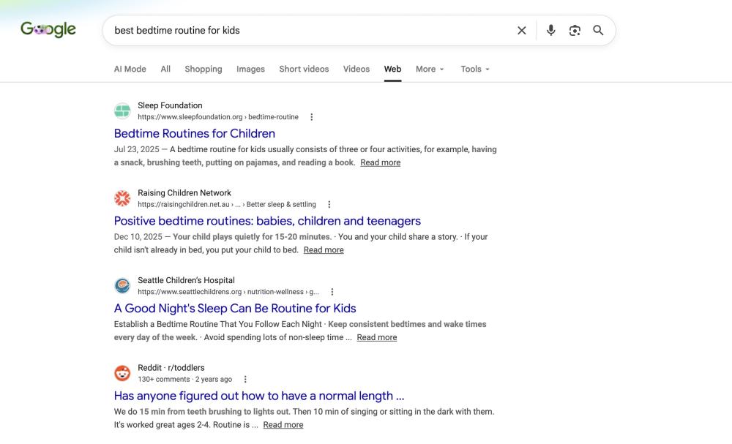Click Read more under Sleep Foundation snippet
The image size is (732, 444).
380,163
